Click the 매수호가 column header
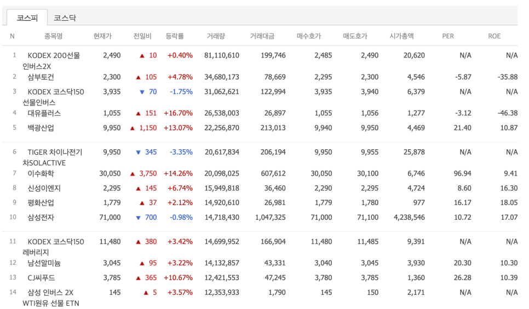This screenshot has height=309, width=529. pos(309,36)
